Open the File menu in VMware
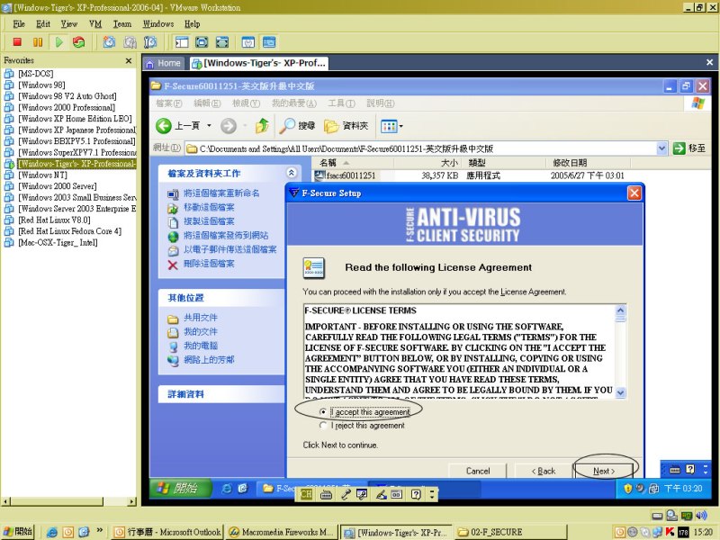 19,24
